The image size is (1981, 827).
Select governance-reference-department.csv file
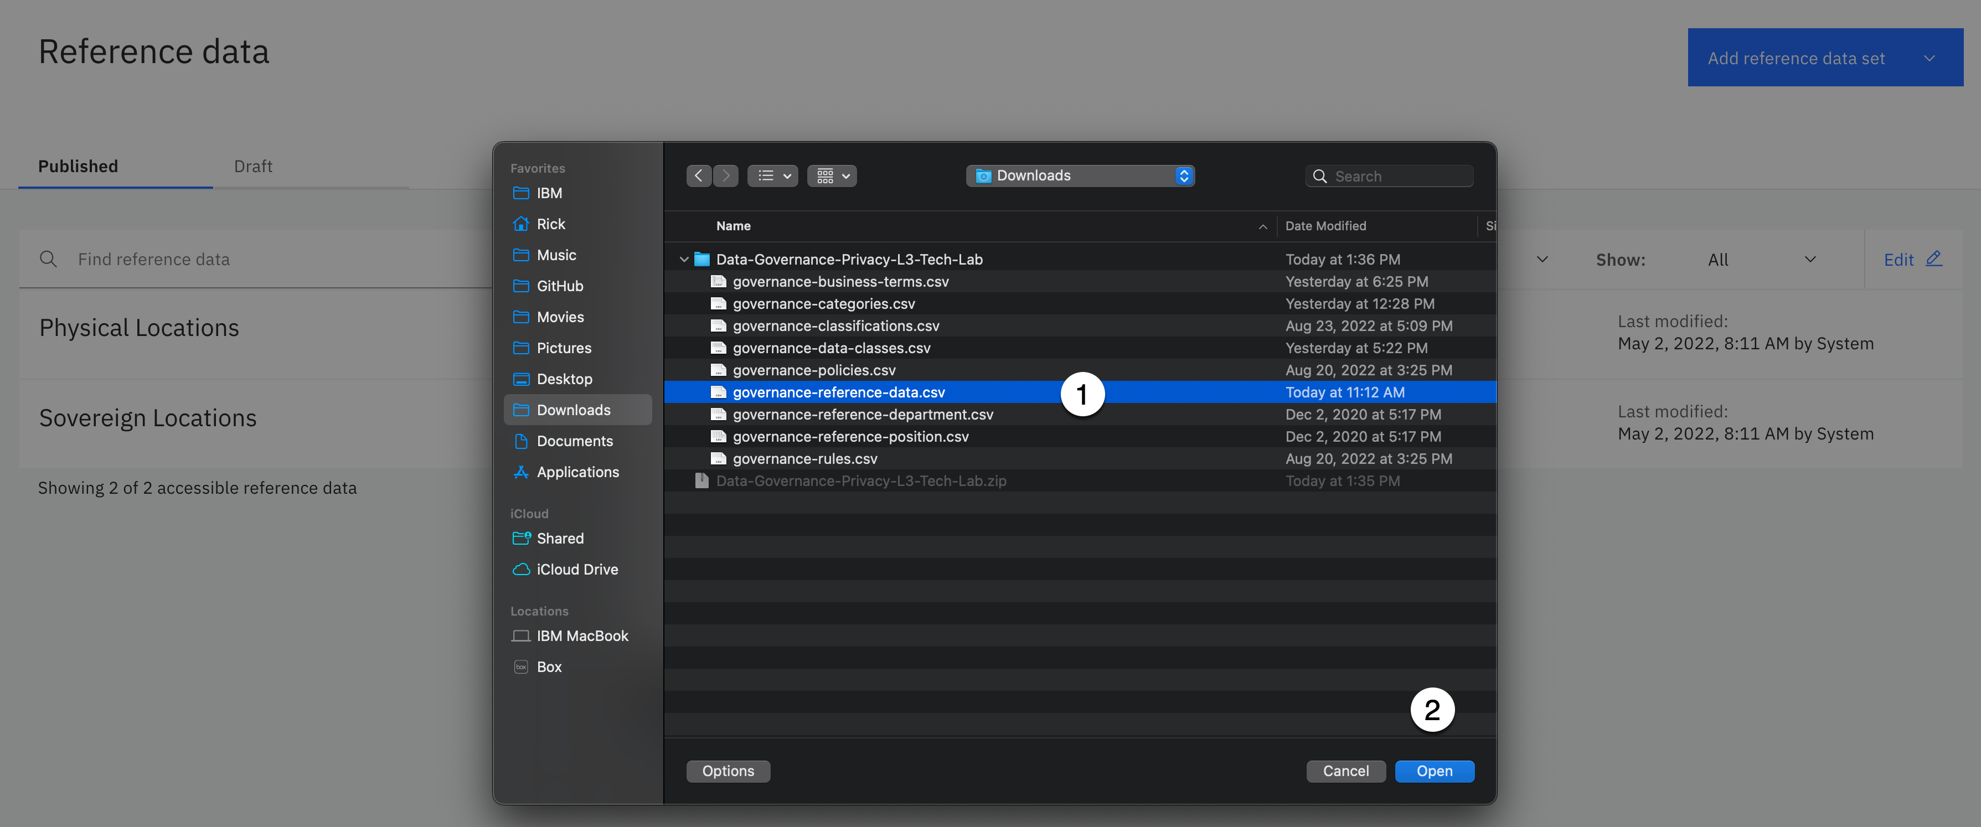[863, 414]
